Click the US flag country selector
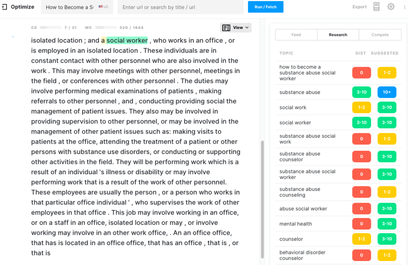This screenshot has width=408, height=265. click(103, 7)
